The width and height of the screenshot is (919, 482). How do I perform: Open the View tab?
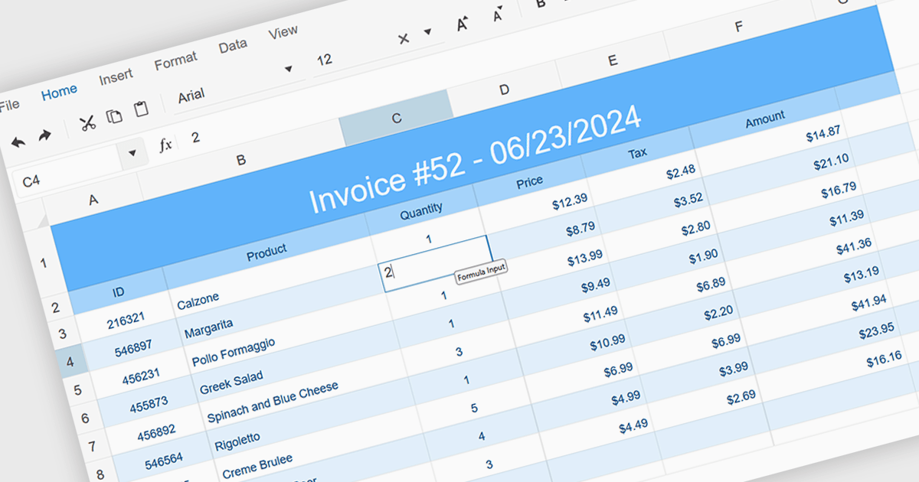tap(283, 33)
